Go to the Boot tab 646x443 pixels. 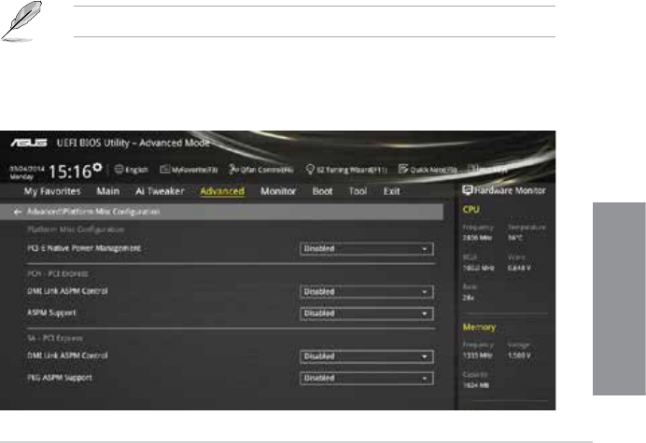tap(322, 191)
